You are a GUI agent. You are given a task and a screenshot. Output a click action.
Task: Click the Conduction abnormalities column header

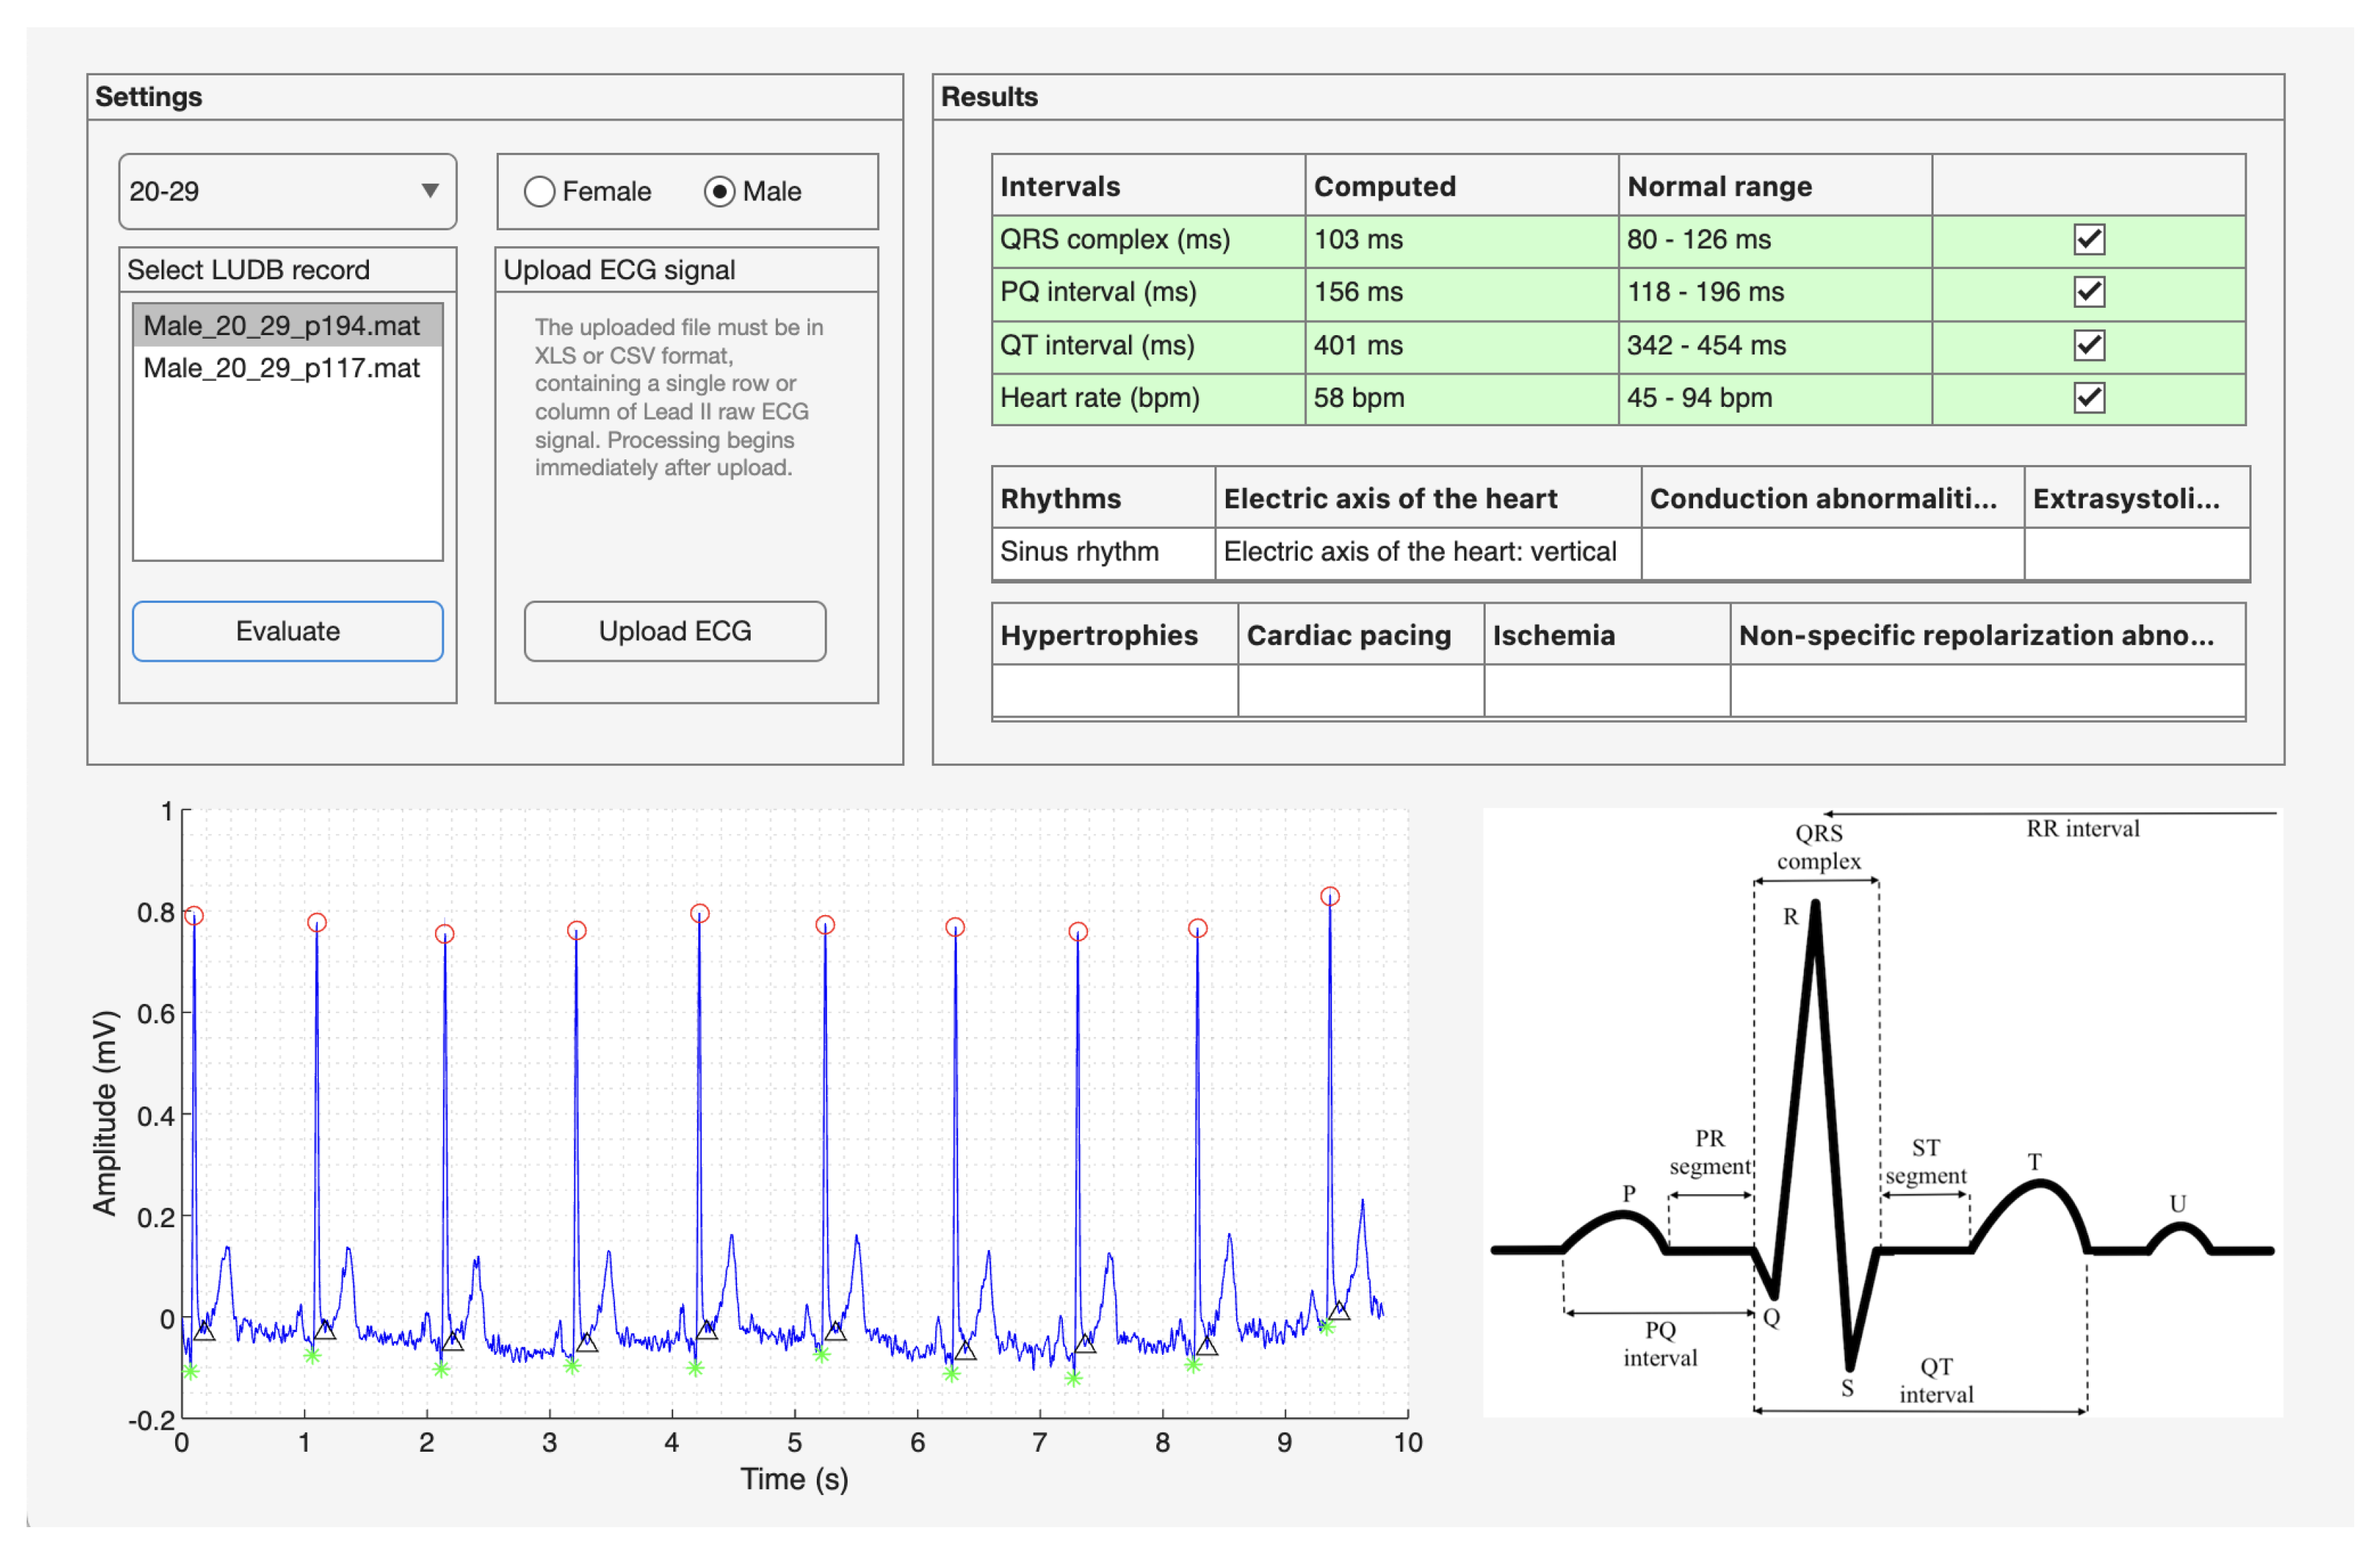(1831, 498)
